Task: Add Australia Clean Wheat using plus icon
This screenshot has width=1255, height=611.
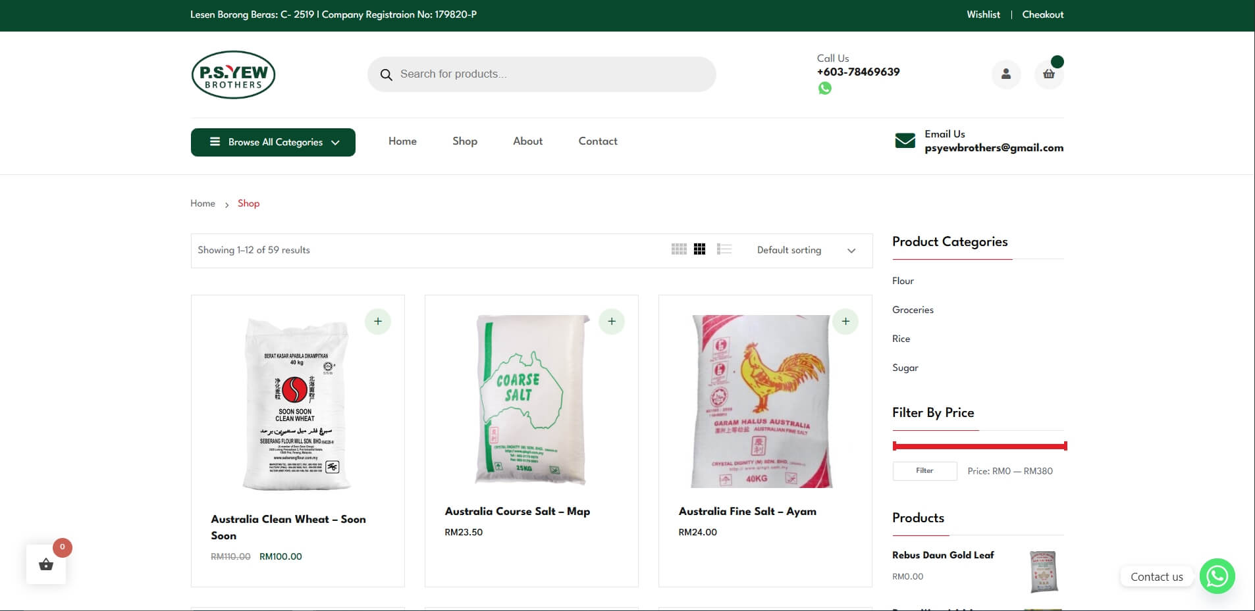Action: coord(378,322)
